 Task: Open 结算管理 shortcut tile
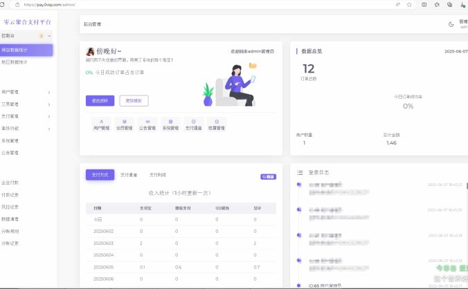(217, 124)
